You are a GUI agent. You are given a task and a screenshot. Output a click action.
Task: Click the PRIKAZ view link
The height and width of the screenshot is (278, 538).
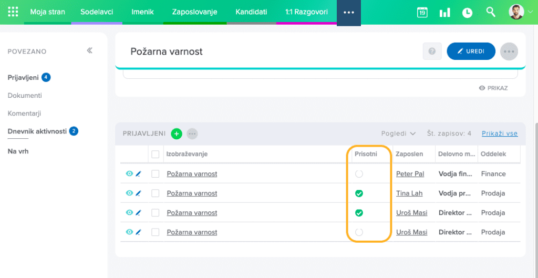(x=493, y=88)
